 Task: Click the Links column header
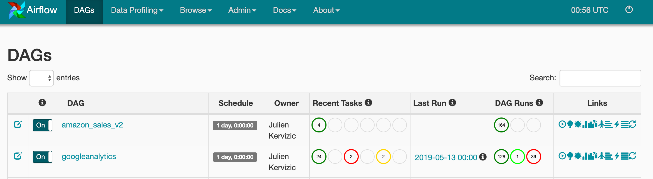coord(597,103)
